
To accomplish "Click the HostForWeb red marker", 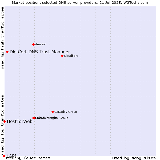I will tap(5, 121).
